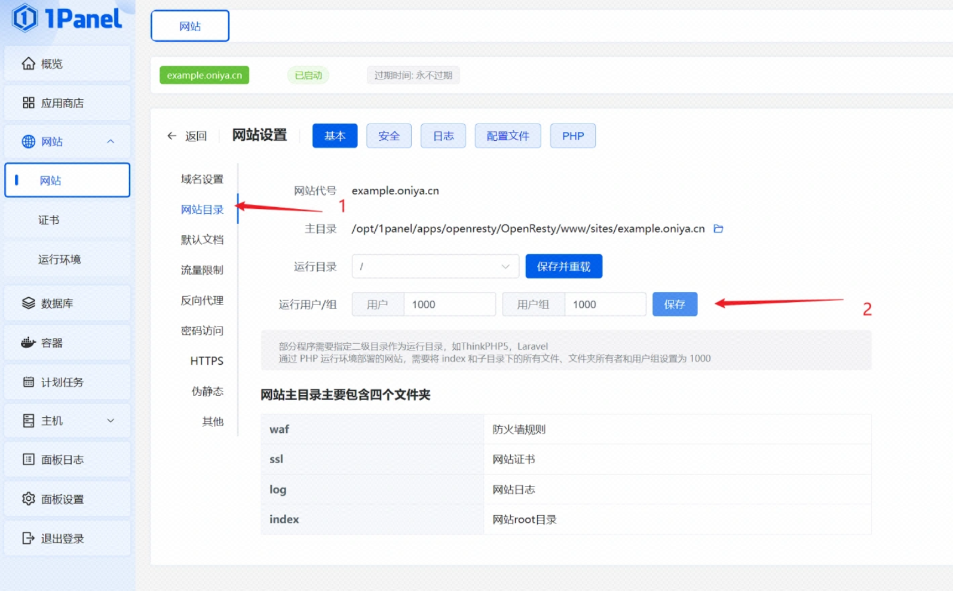Click the logout door icon
The width and height of the screenshot is (953, 591).
coord(28,538)
